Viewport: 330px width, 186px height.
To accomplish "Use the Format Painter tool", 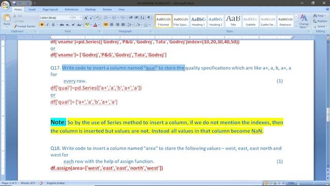I will [x=24, y=26].
